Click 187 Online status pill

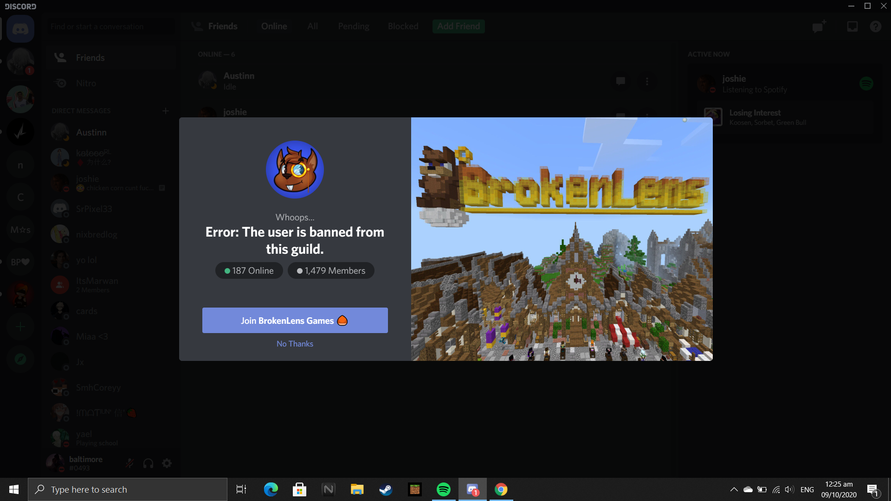coord(249,270)
